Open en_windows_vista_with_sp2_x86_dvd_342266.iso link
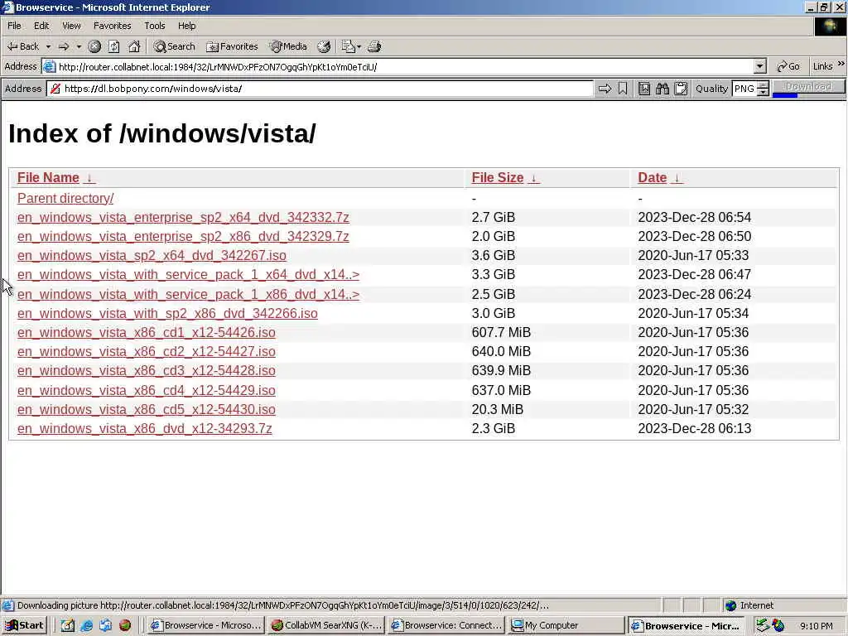 167,313
